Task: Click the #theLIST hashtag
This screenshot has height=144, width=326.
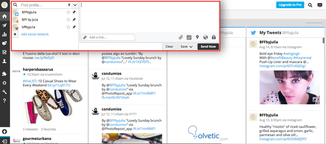Action: tap(30, 81)
